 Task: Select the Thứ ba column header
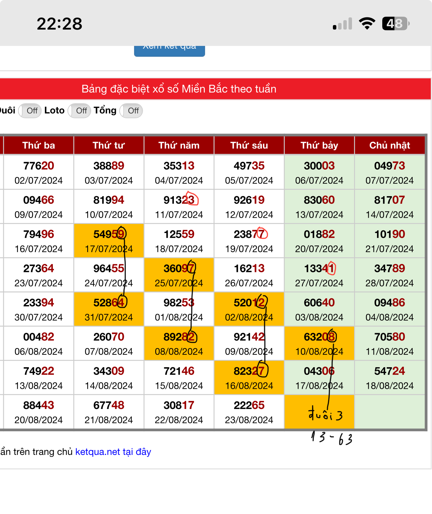point(39,145)
